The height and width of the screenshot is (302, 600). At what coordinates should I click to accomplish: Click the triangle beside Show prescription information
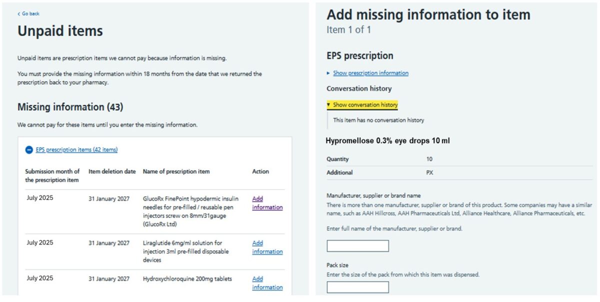(x=328, y=73)
